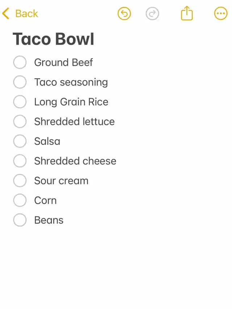Place cursor in Taco Bowl title
This screenshot has width=232, height=309.
point(53,39)
